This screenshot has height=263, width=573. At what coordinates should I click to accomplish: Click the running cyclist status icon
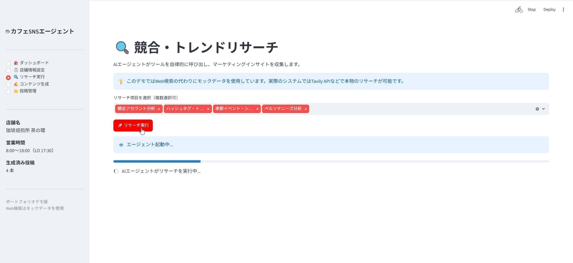point(519,10)
